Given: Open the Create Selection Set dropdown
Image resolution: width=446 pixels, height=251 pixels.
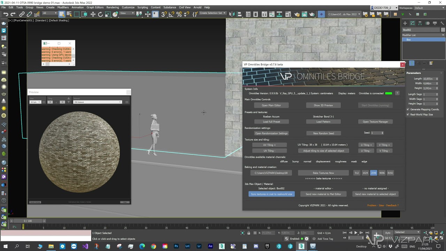Looking at the screenshot, I should [213, 13].
